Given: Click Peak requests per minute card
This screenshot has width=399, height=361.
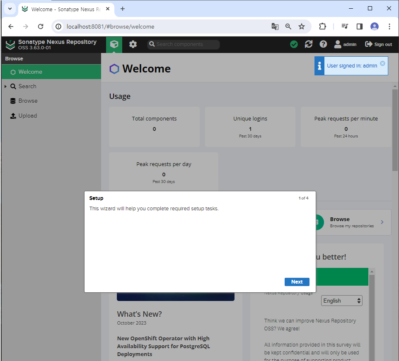Looking at the screenshot, I should click(x=346, y=127).
